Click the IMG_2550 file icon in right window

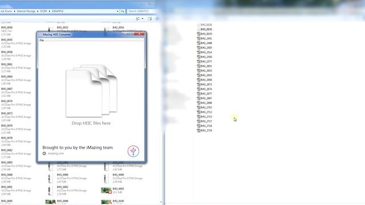(198, 57)
